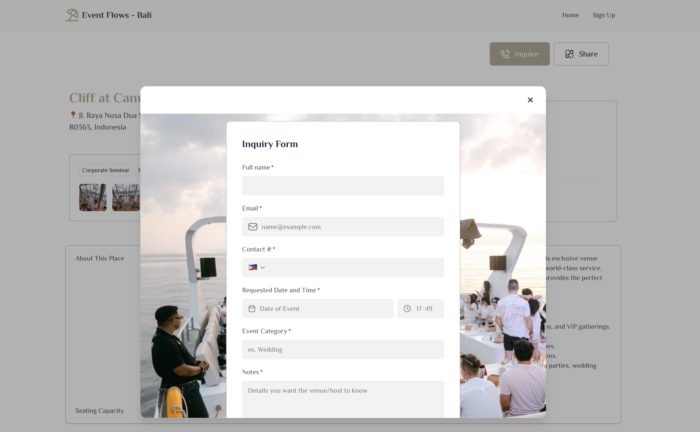Open the Date of Event picker
The image size is (700, 432).
click(x=322, y=309)
